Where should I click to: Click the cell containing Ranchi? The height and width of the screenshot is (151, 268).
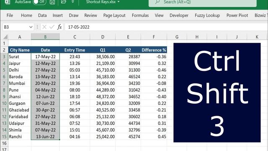[x=20, y=137]
